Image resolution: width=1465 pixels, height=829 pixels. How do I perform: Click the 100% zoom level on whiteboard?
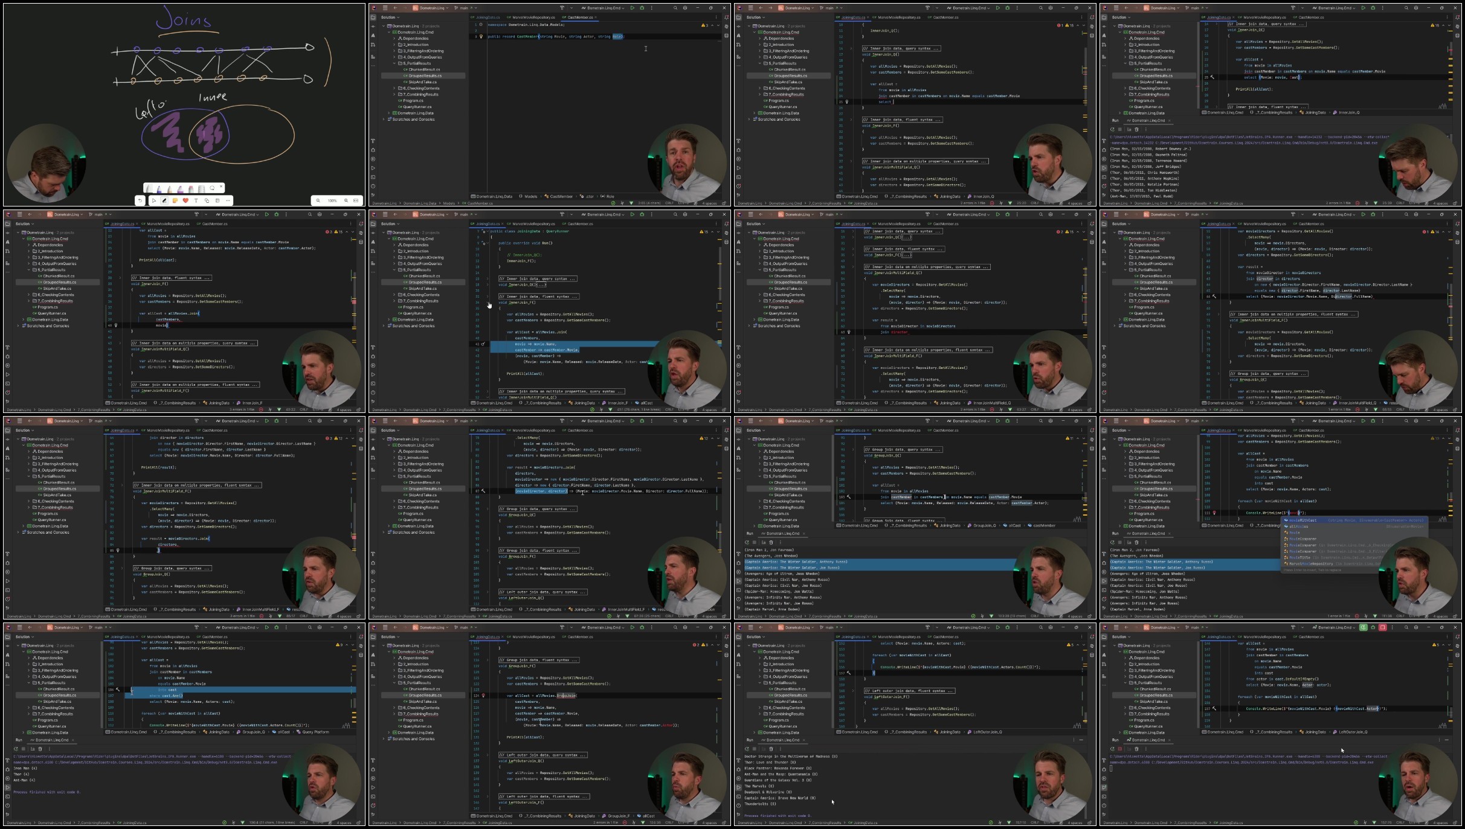(x=332, y=200)
